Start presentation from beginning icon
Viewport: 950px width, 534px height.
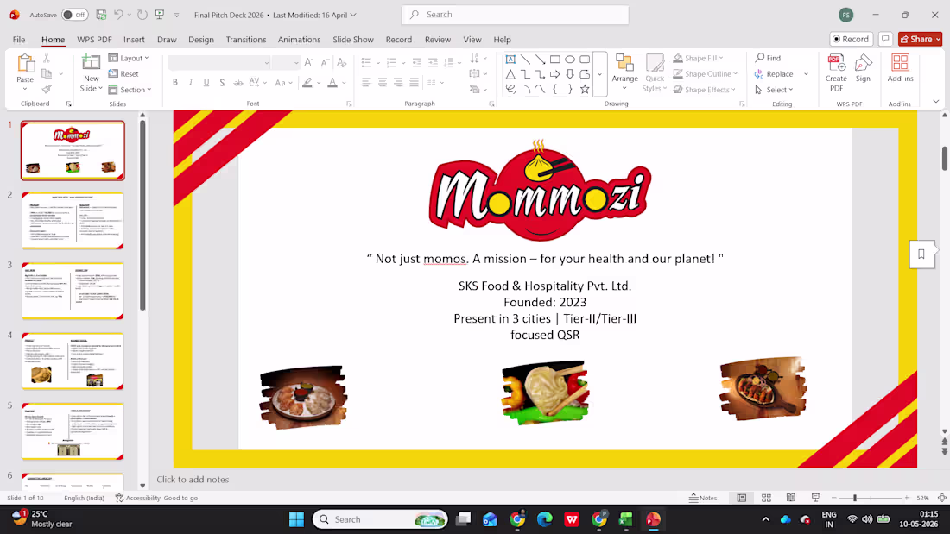[x=160, y=15]
